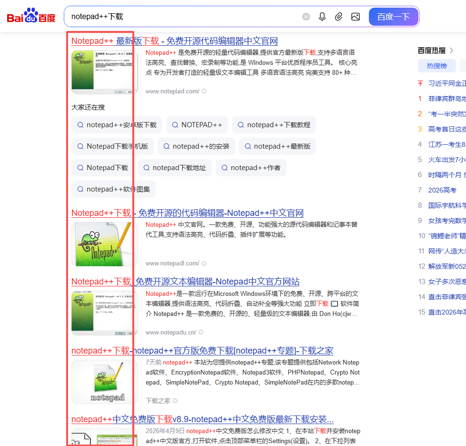The height and width of the screenshot is (446, 466).
Task: Open the notepad logo thumbnail of 下载之家 result
Action: pos(105,382)
